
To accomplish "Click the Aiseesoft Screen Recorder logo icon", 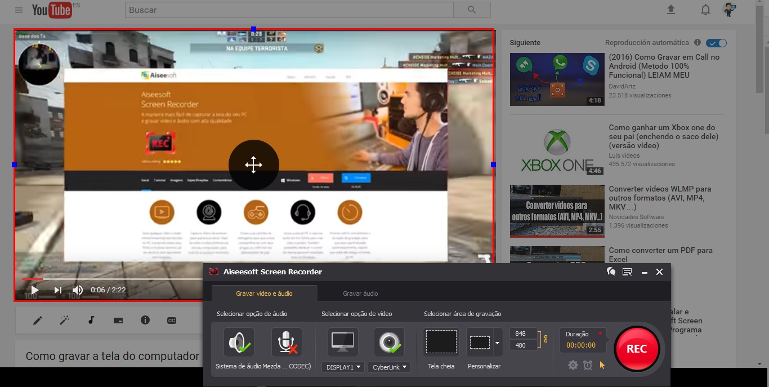I will click(214, 272).
